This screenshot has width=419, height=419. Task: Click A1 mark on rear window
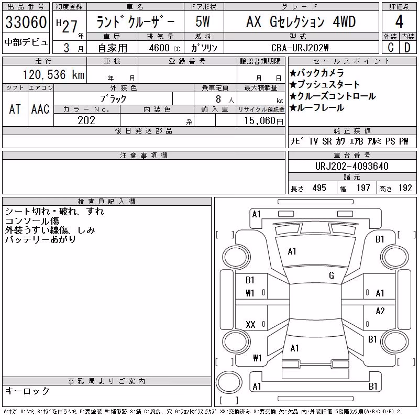[x=294, y=348]
